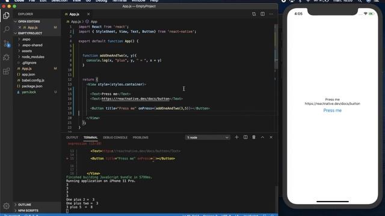This screenshot has width=385, height=216.
Task: Click 'addOneAndTwo' function name on line 7
Action: point(111,56)
